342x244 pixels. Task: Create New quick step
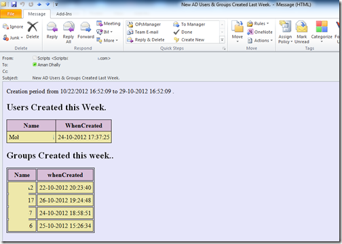pyautogui.click(x=189, y=40)
